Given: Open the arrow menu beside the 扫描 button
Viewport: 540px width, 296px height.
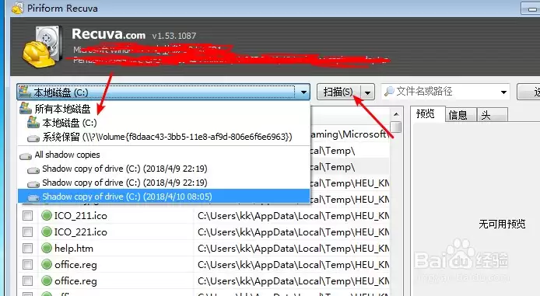Looking at the screenshot, I should (x=367, y=92).
